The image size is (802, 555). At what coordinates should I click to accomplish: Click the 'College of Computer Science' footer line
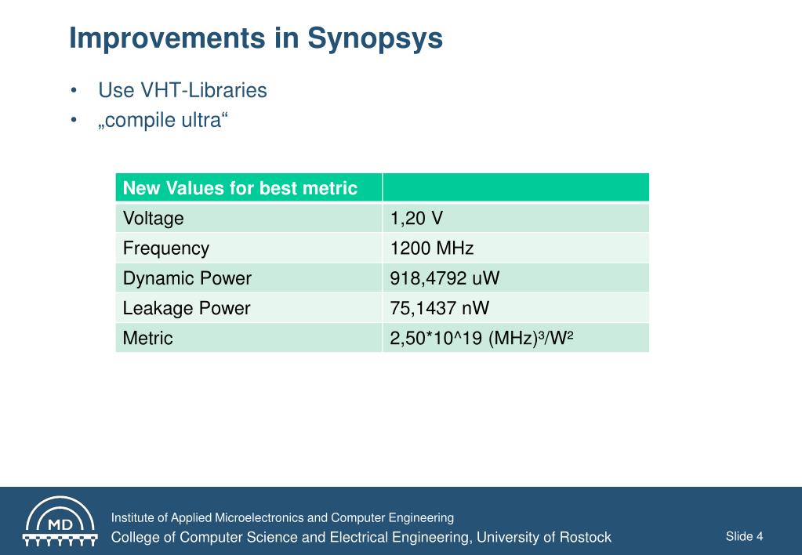(361, 537)
